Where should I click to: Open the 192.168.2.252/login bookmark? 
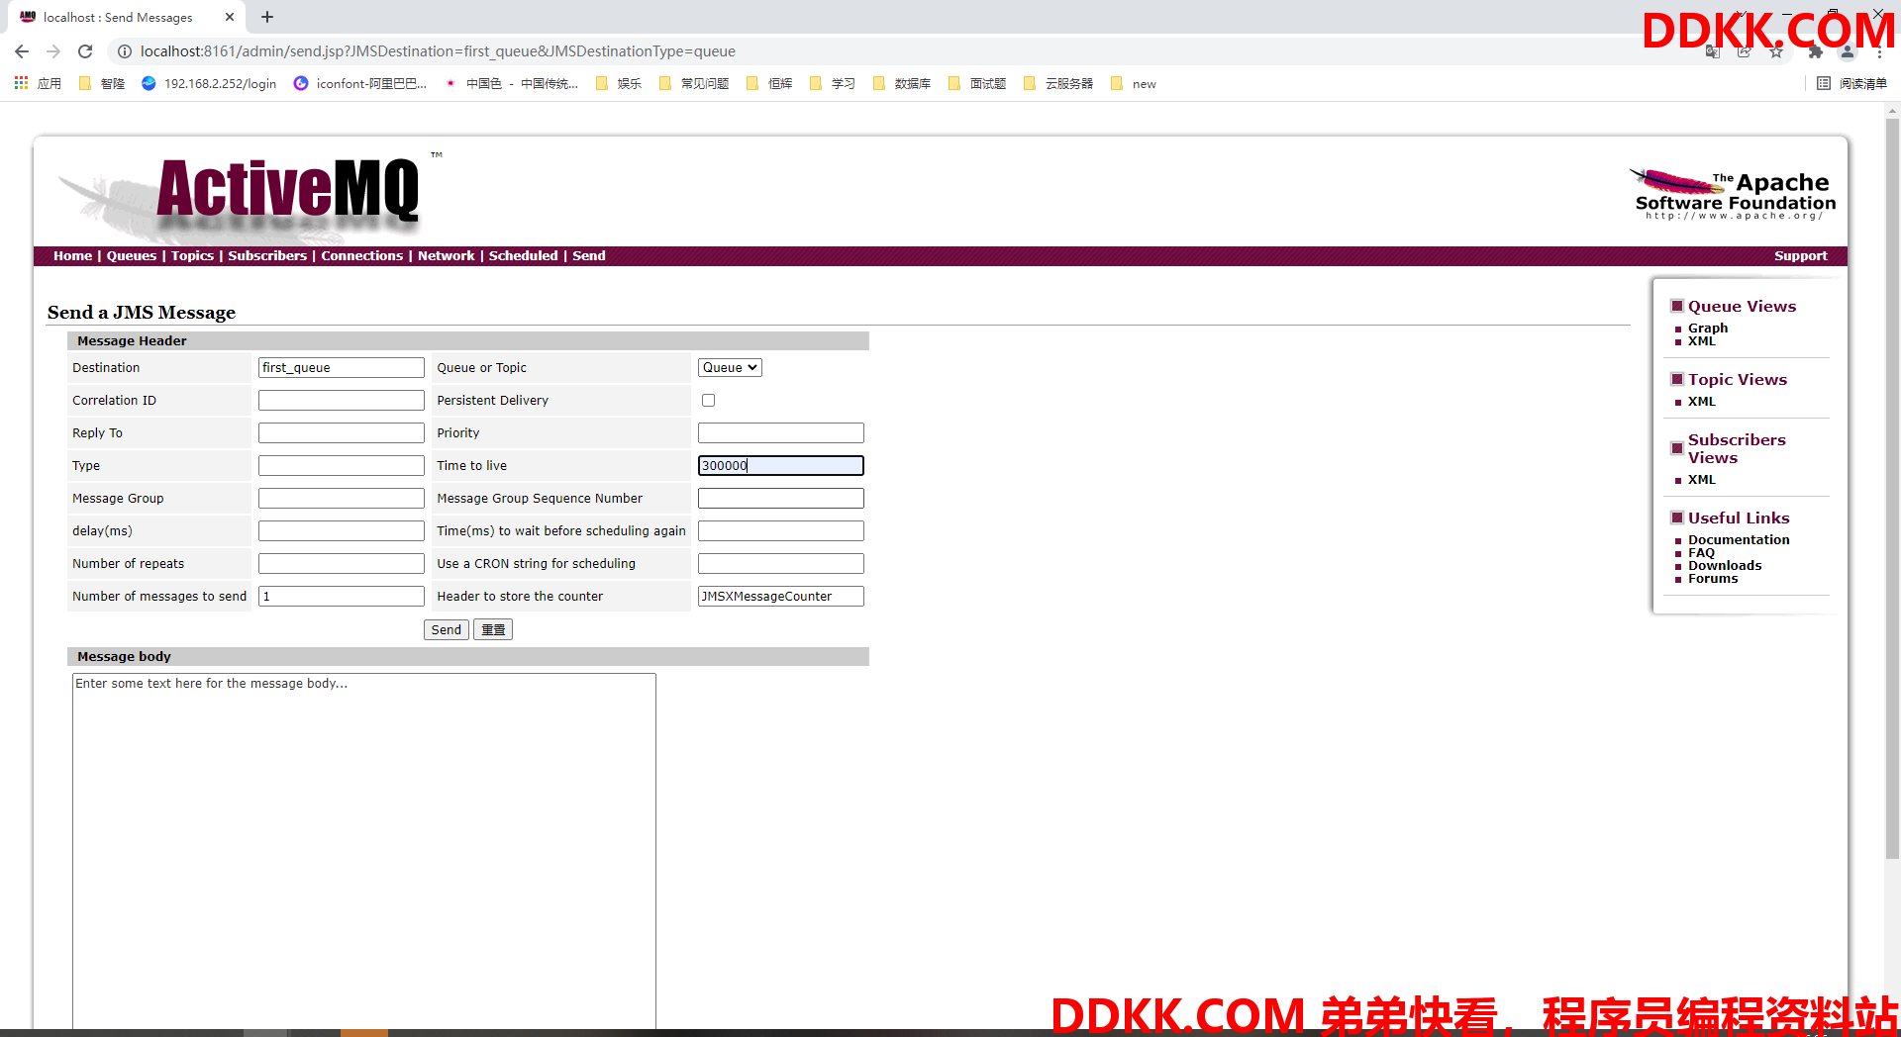209,83
